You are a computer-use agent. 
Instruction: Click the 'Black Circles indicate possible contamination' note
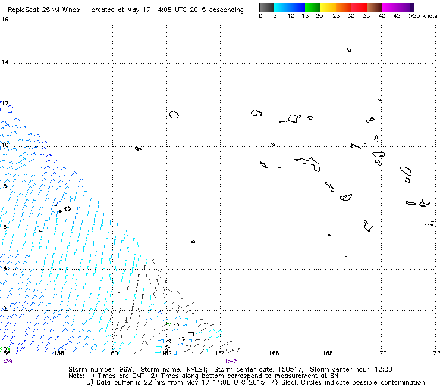[x=353, y=382]
